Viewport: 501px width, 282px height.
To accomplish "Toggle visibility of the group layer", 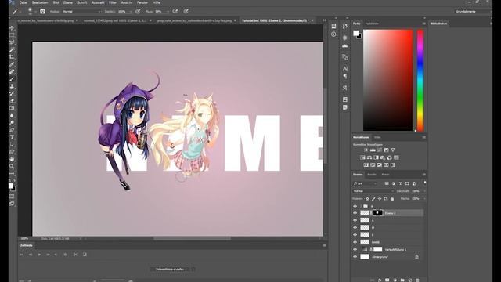I will tap(355, 206).
